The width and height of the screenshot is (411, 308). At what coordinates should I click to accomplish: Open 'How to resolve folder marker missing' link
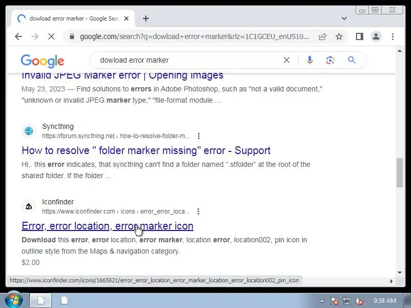(x=146, y=150)
